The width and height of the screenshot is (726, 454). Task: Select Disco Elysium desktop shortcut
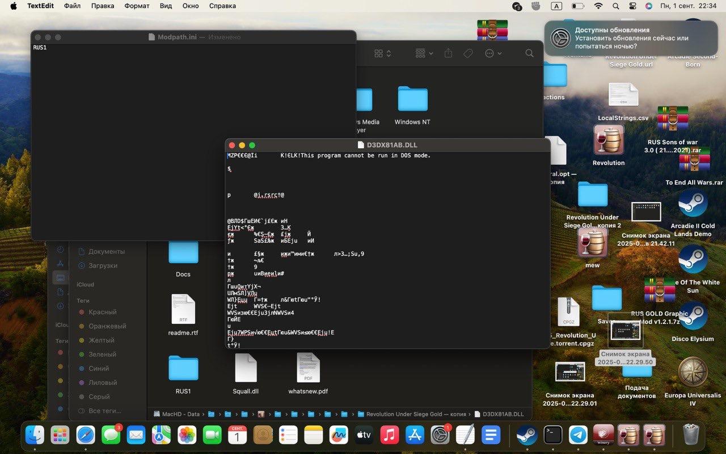[x=693, y=322]
